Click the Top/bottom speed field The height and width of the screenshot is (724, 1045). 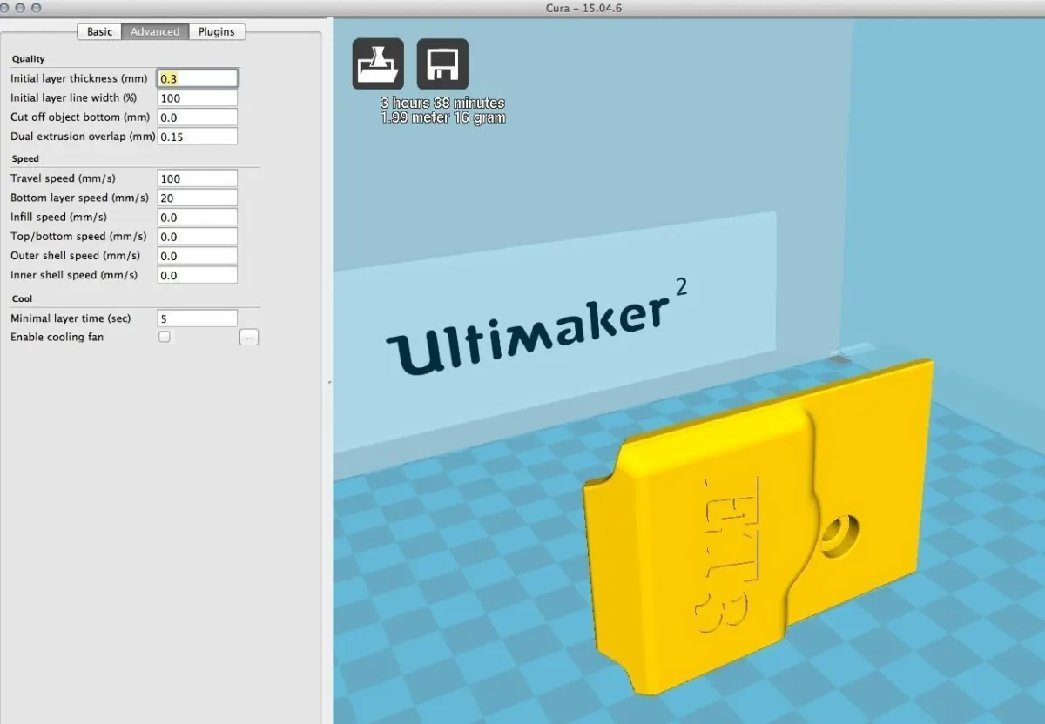(198, 237)
